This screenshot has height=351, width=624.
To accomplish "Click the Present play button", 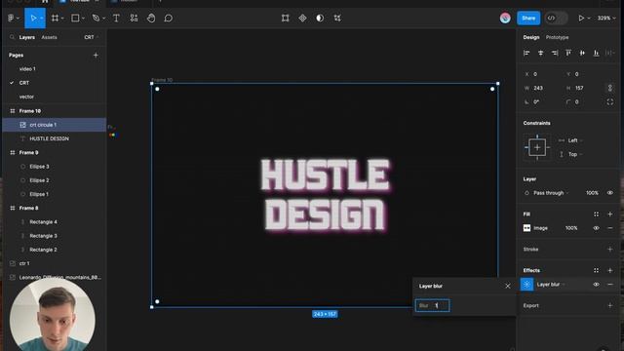I will (x=581, y=18).
